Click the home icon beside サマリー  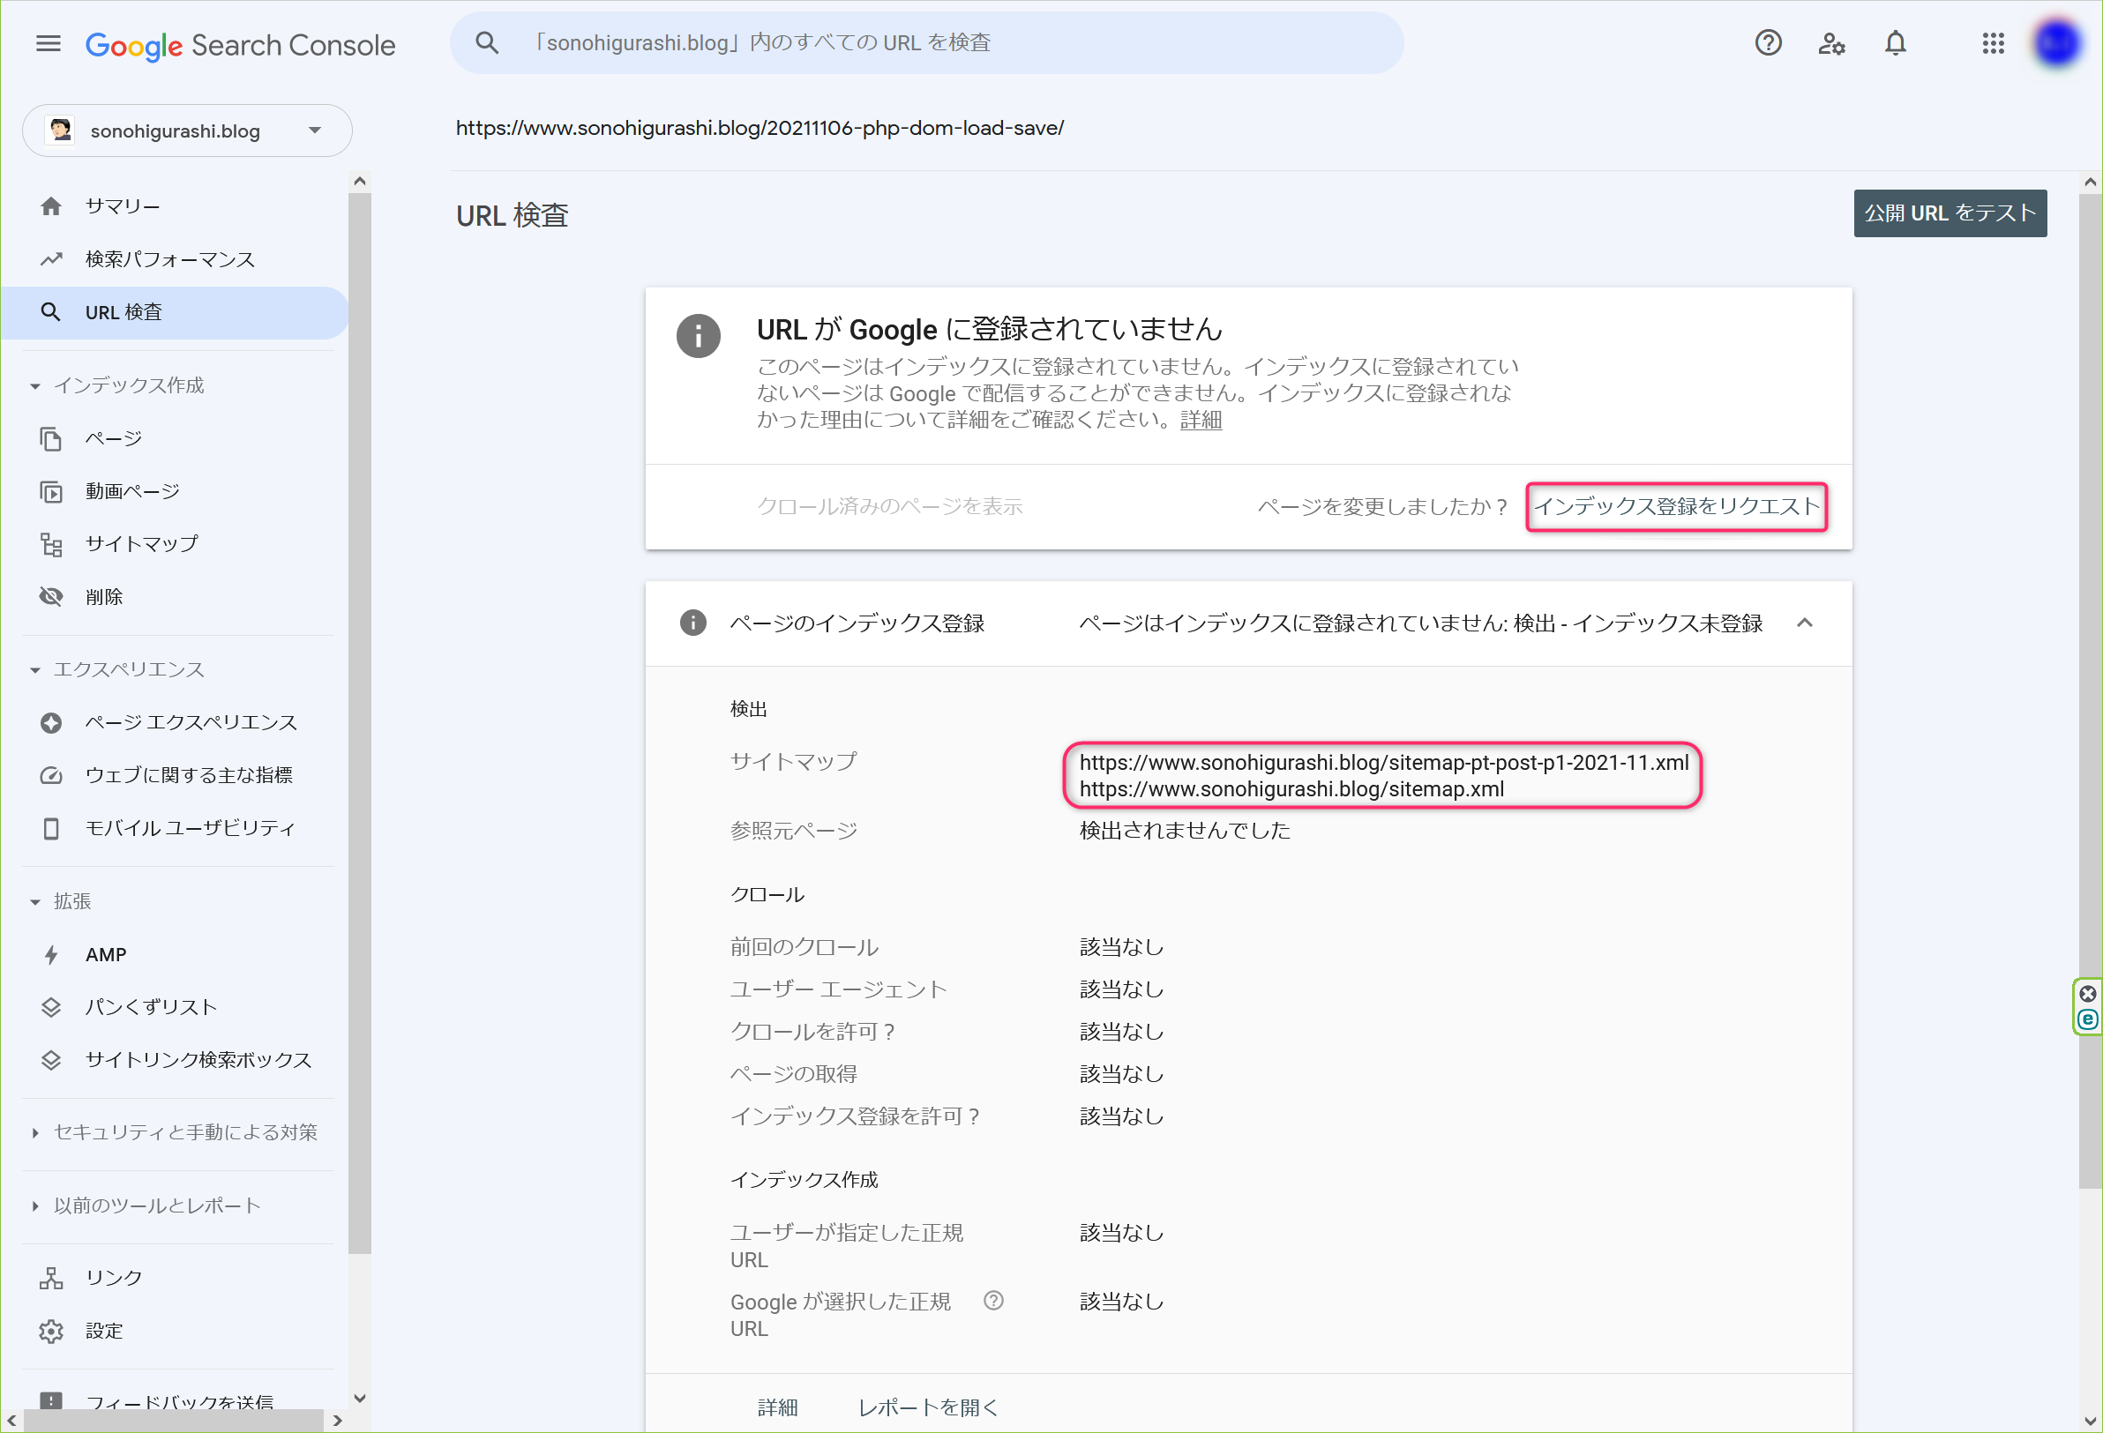[x=50, y=206]
